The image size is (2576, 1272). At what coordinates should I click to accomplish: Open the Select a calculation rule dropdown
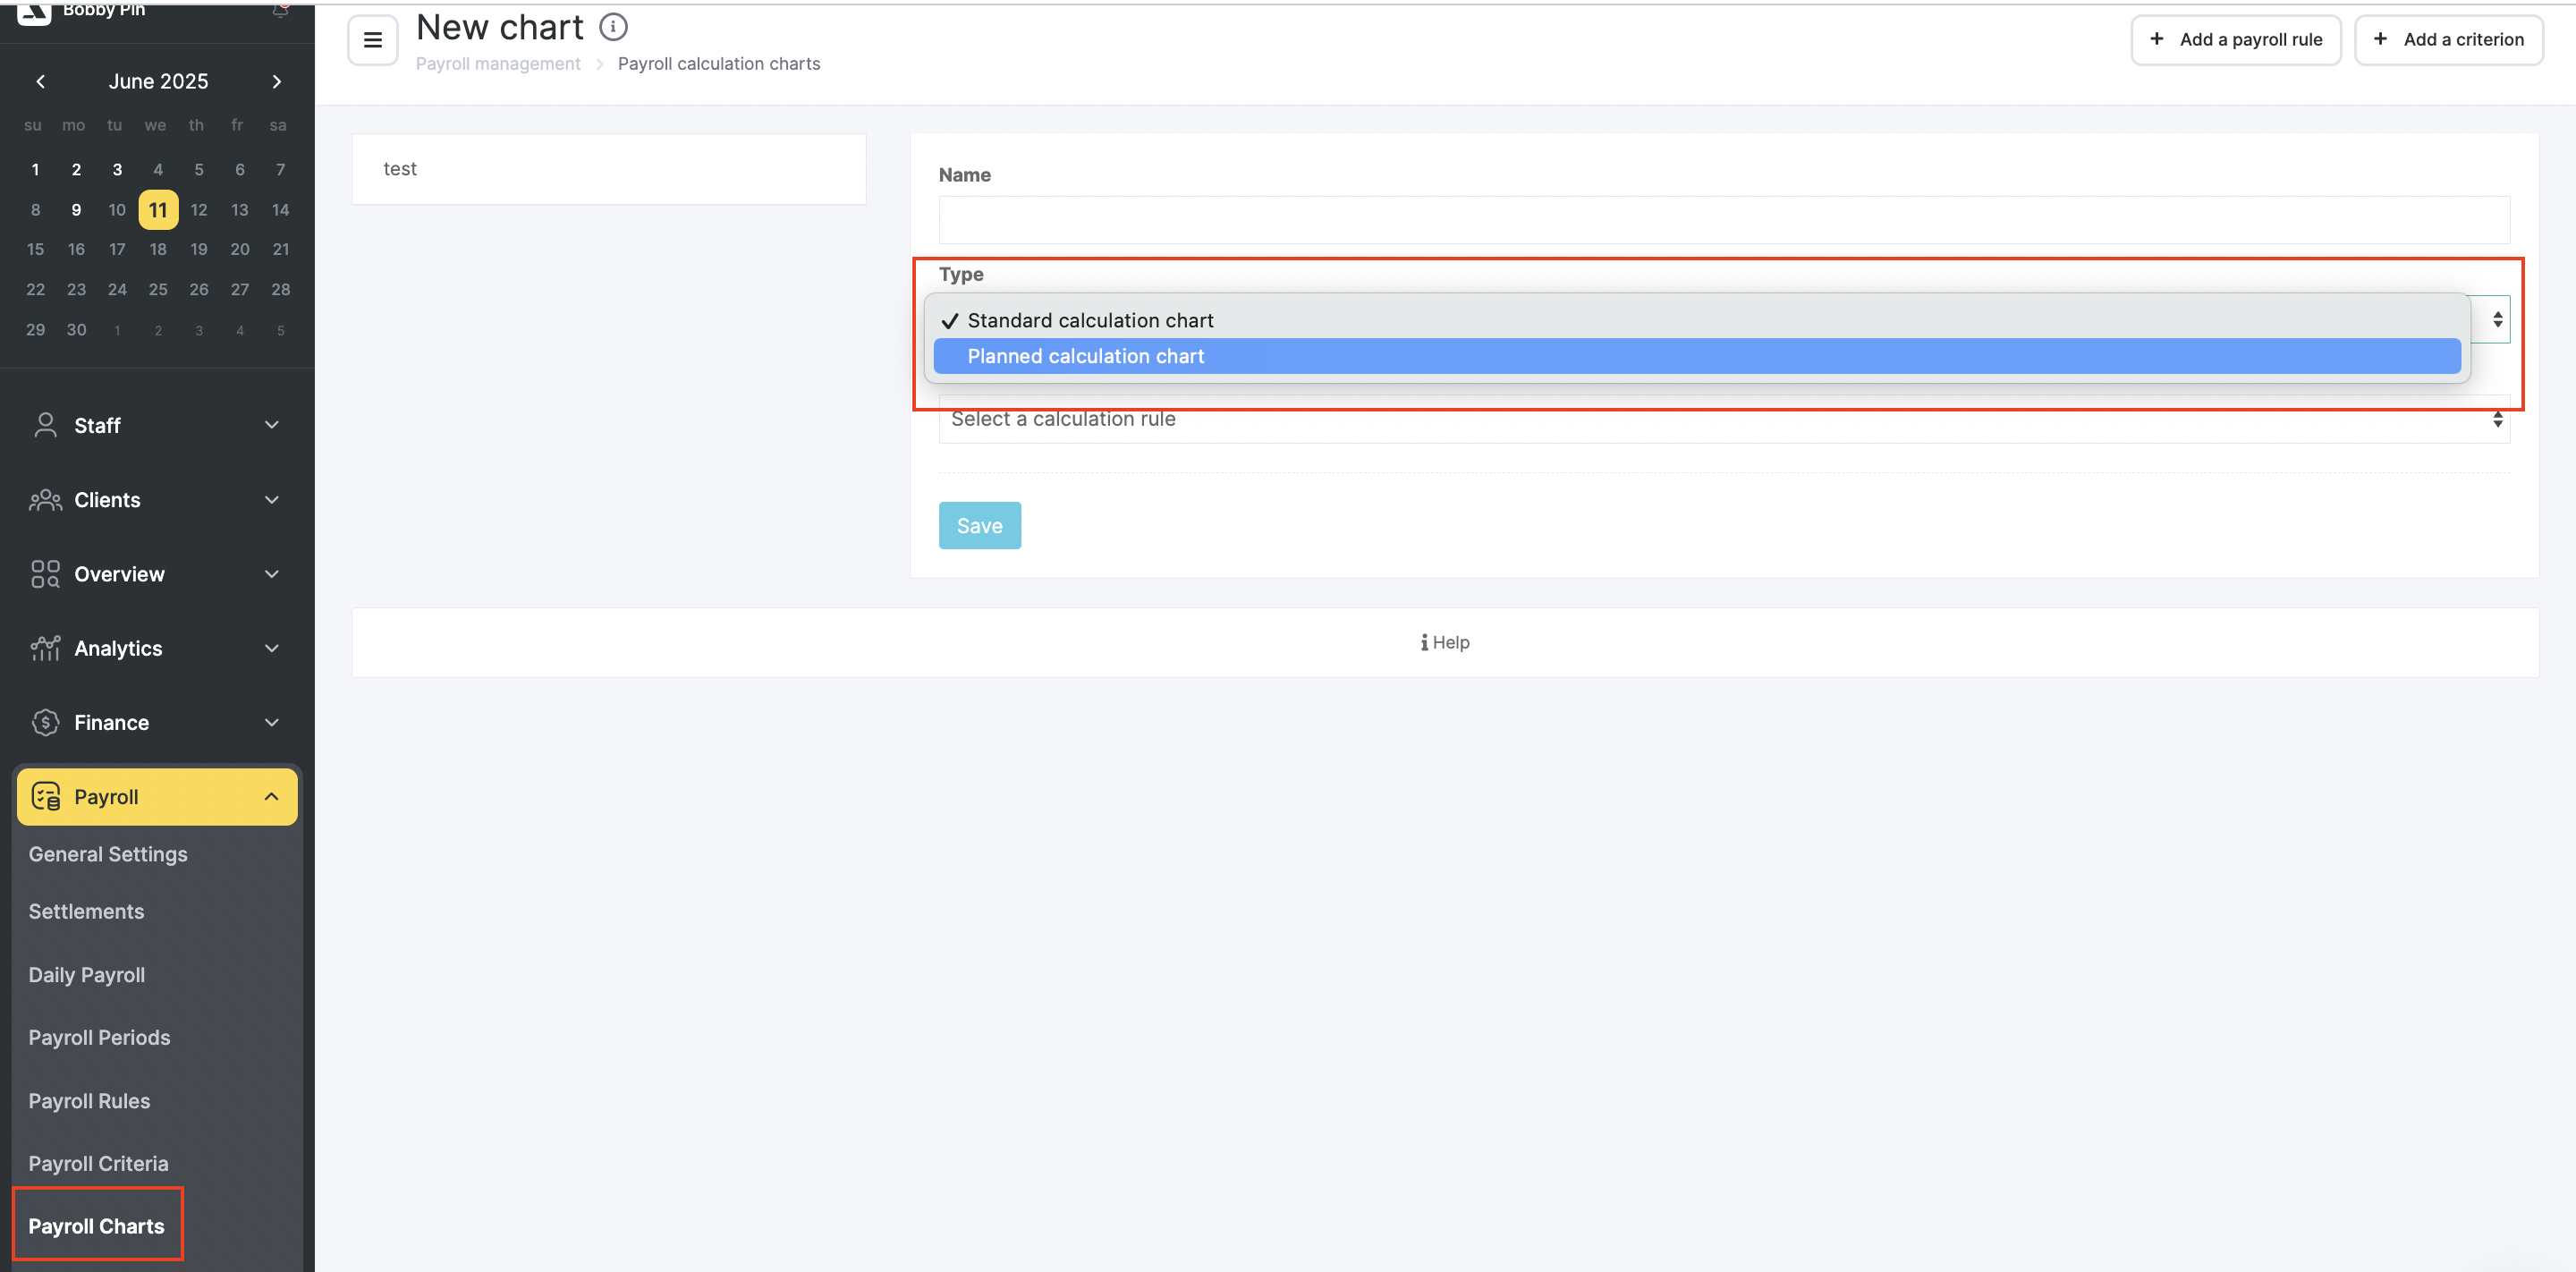point(1724,420)
